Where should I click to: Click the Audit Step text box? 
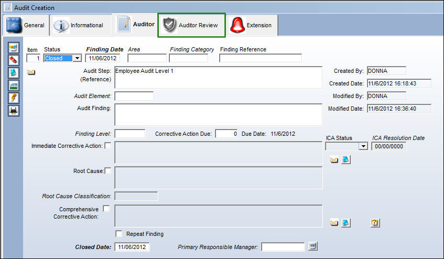pyautogui.click(x=218, y=77)
